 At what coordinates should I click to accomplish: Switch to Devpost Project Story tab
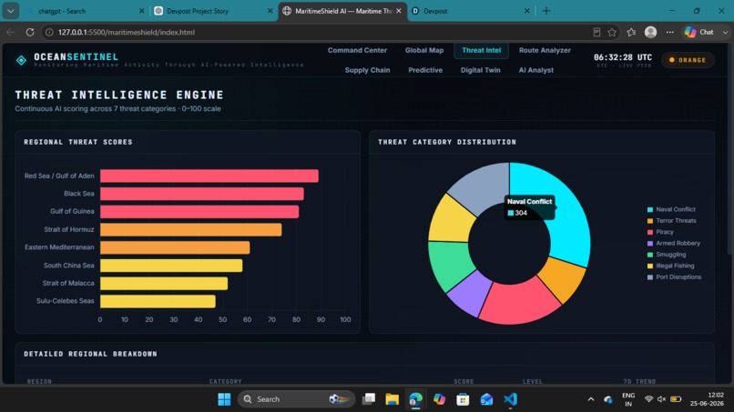click(213, 11)
